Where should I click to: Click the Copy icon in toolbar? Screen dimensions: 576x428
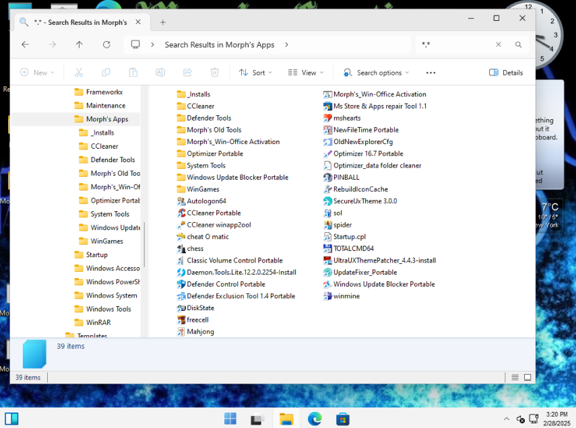(106, 73)
